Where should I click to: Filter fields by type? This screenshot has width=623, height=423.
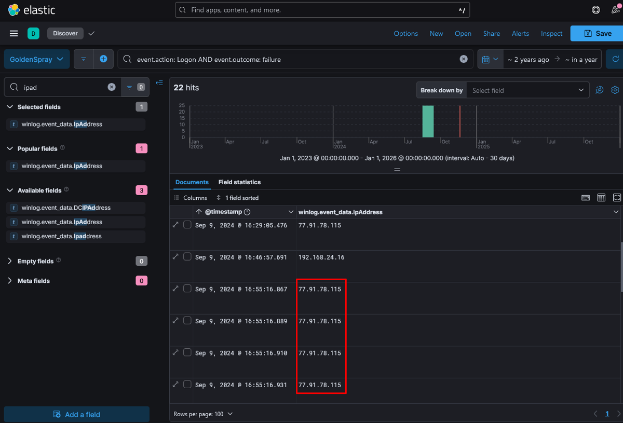(135, 87)
